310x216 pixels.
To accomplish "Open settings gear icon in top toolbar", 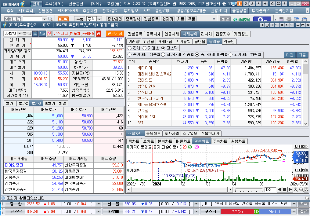I will click(289, 19).
